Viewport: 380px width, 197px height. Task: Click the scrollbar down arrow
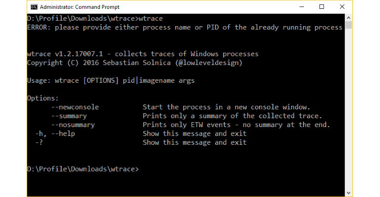348,193
